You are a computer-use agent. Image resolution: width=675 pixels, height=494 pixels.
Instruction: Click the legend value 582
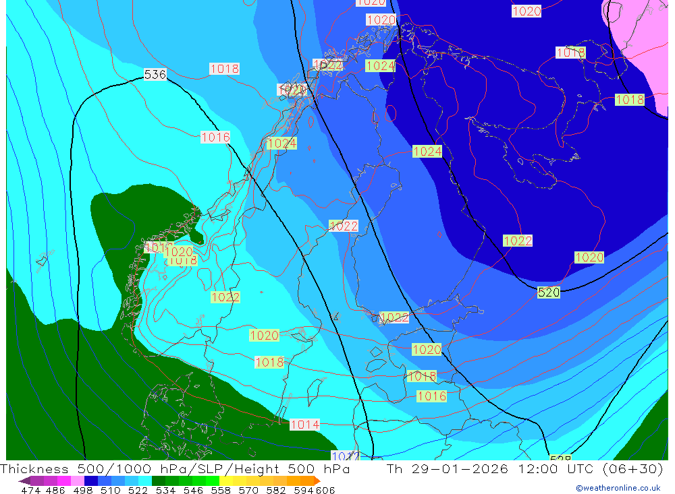click(x=275, y=490)
